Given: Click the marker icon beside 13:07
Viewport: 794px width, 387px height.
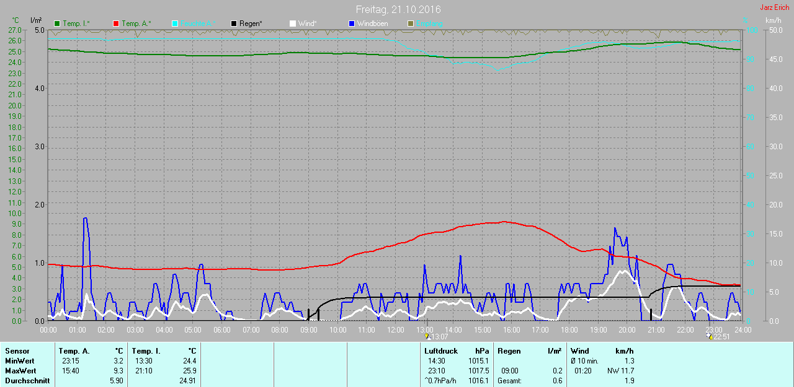Looking at the screenshot, I should point(427,337).
